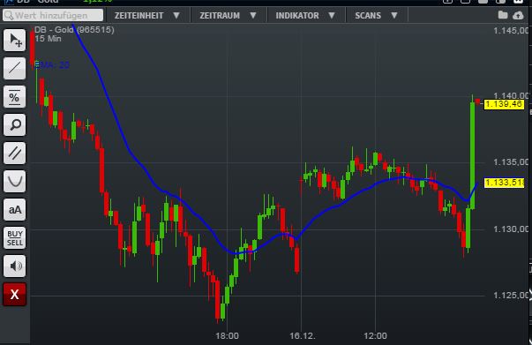Click the '15 Min' interval label
The image size is (532, 345).
pyautogui.click(x=48, y=39)
